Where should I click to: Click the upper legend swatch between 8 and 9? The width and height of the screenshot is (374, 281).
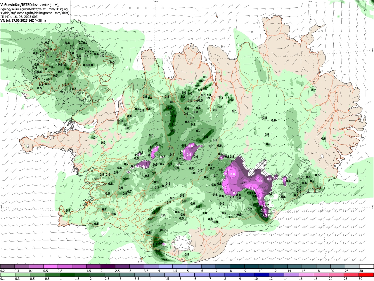[237, 266]
